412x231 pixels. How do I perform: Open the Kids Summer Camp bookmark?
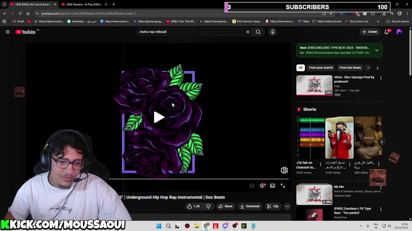[247, 21]
